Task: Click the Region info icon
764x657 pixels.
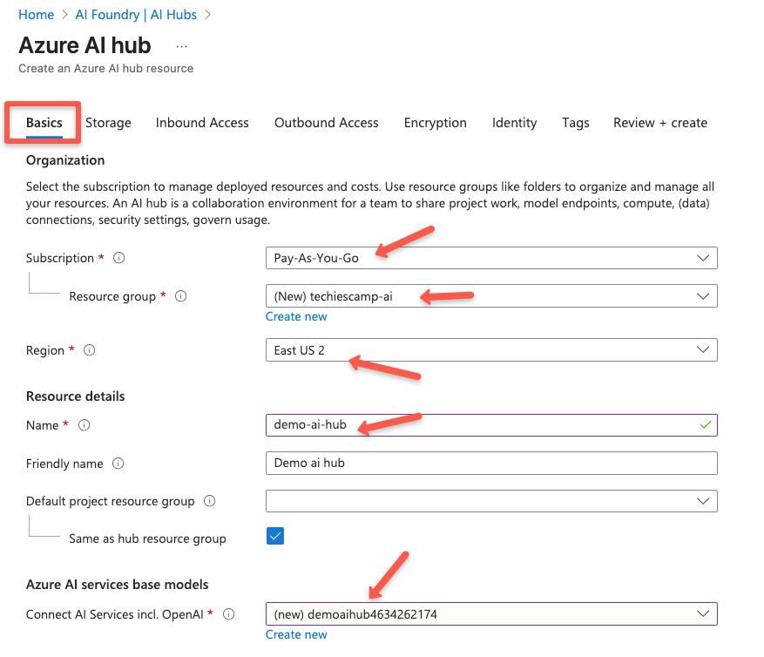Action: [88, 349]
